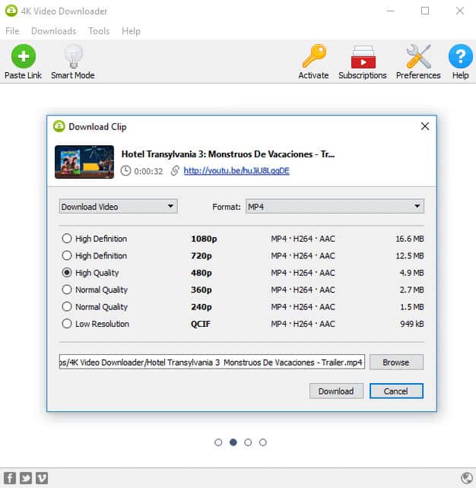Maximize the 4K Video Downloader window
This screenshot has height=488, width=476.
click(425, 11)
